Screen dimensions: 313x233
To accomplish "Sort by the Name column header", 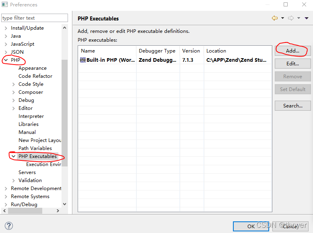I will click(x=107, y=51).
